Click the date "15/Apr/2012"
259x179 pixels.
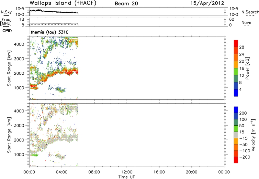tap(207, 3)
